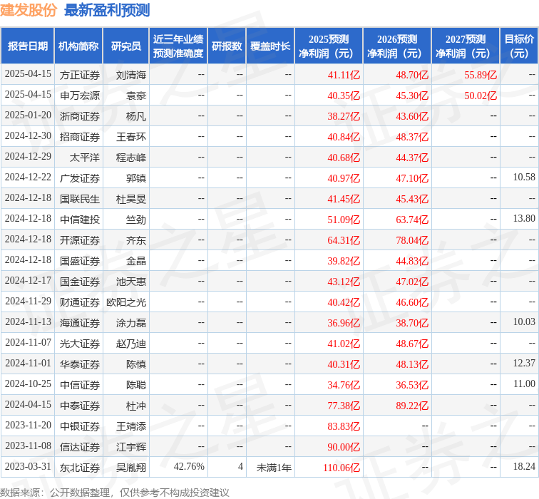Select the 覆盖时长 column header

pos(270,46)
